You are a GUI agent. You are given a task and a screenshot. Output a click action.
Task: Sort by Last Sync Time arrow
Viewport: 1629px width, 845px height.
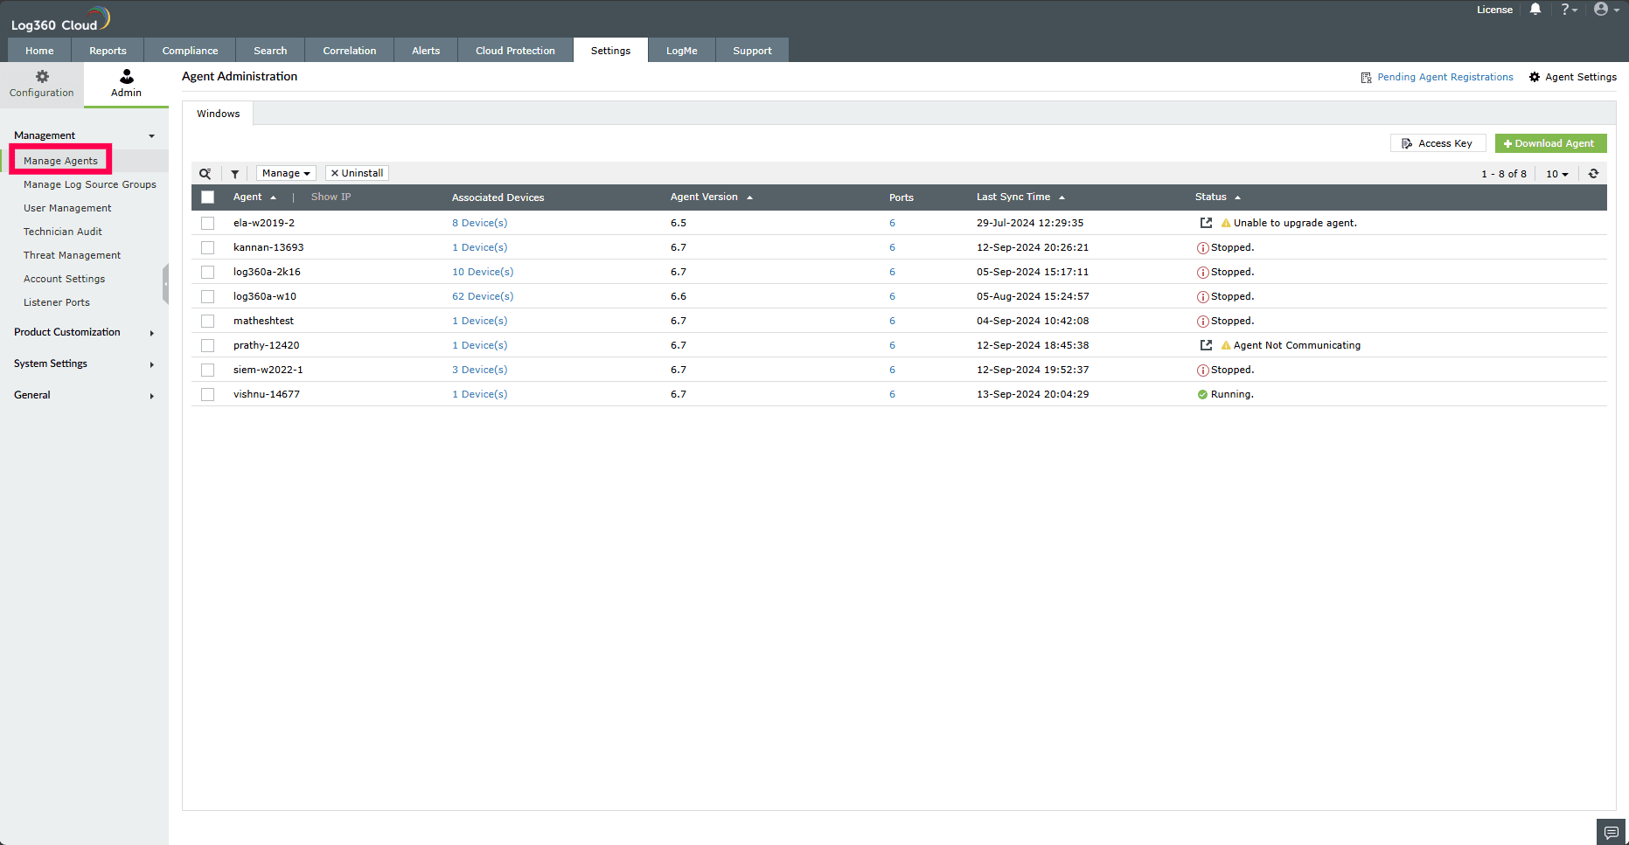pos(1062,197)
